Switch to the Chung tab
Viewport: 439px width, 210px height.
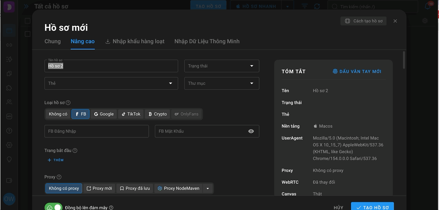tap(53, 42)
